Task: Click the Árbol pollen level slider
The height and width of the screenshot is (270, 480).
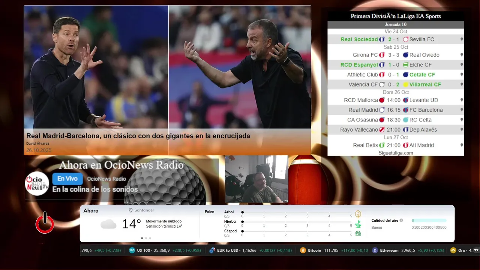Action: (297, 212)
